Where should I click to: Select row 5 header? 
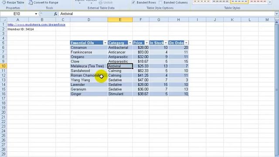[x=3, y=43]
